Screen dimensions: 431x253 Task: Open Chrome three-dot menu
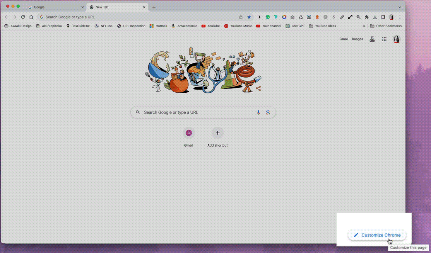point(400,17)
